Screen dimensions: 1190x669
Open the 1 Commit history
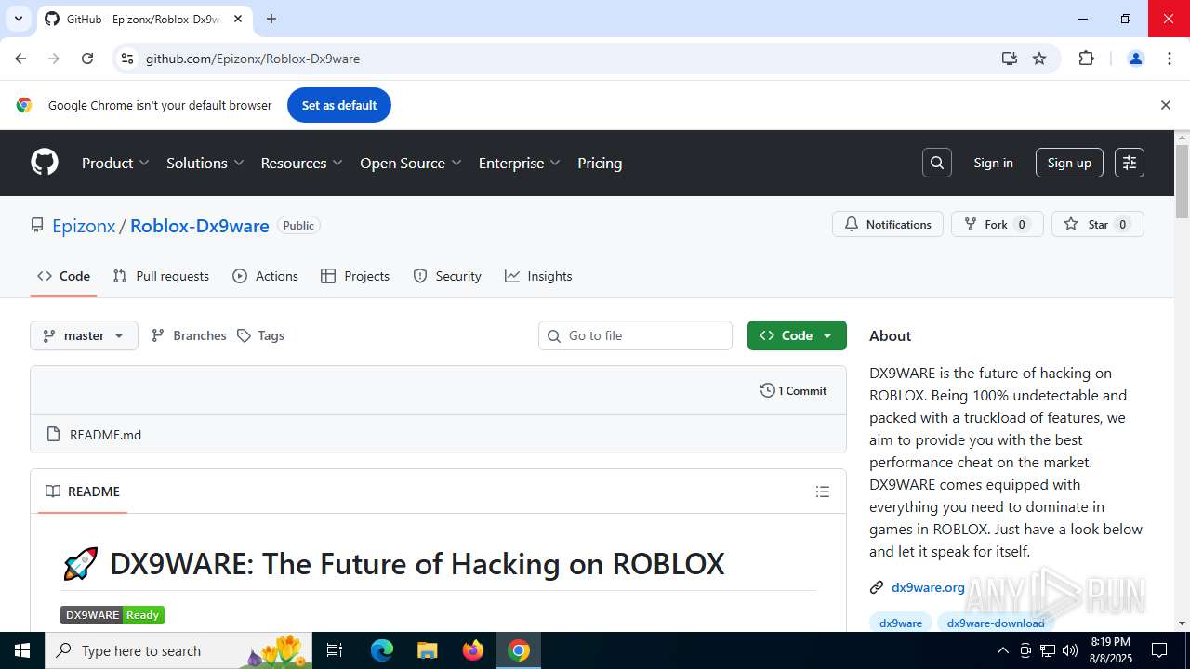(x=793, y=390)
